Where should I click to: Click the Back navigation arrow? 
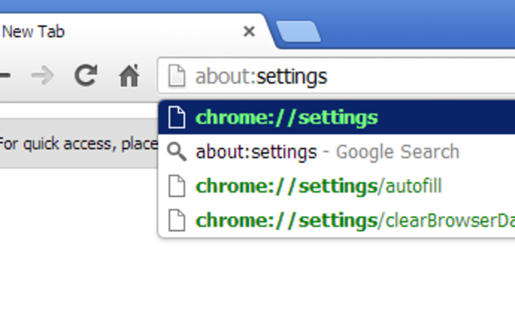(x=4, y=75)
